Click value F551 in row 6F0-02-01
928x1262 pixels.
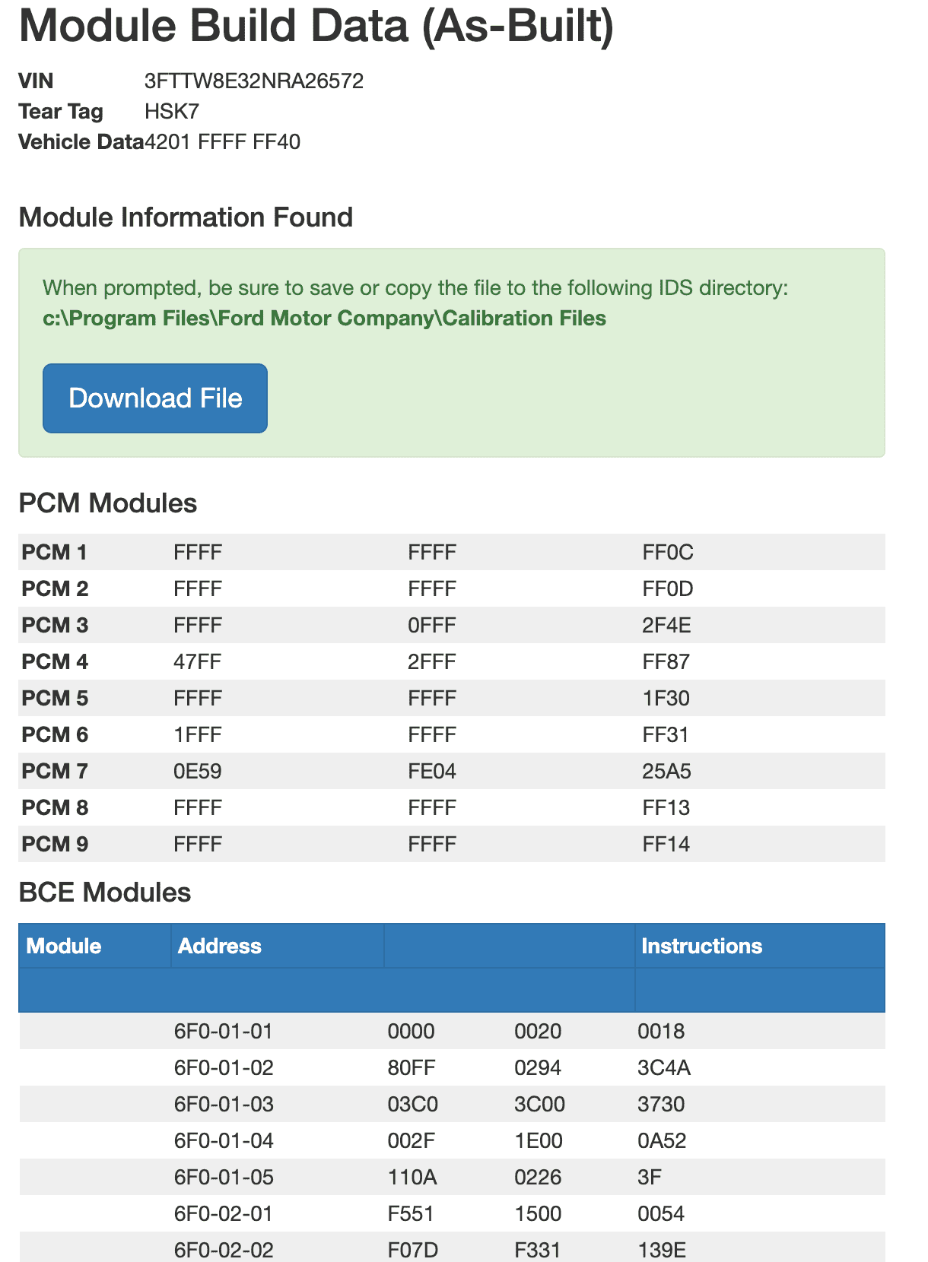tap(411, 1214)
